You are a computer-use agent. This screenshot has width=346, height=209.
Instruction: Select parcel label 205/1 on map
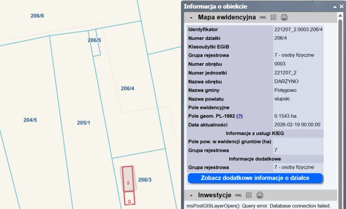click(83, 123)
